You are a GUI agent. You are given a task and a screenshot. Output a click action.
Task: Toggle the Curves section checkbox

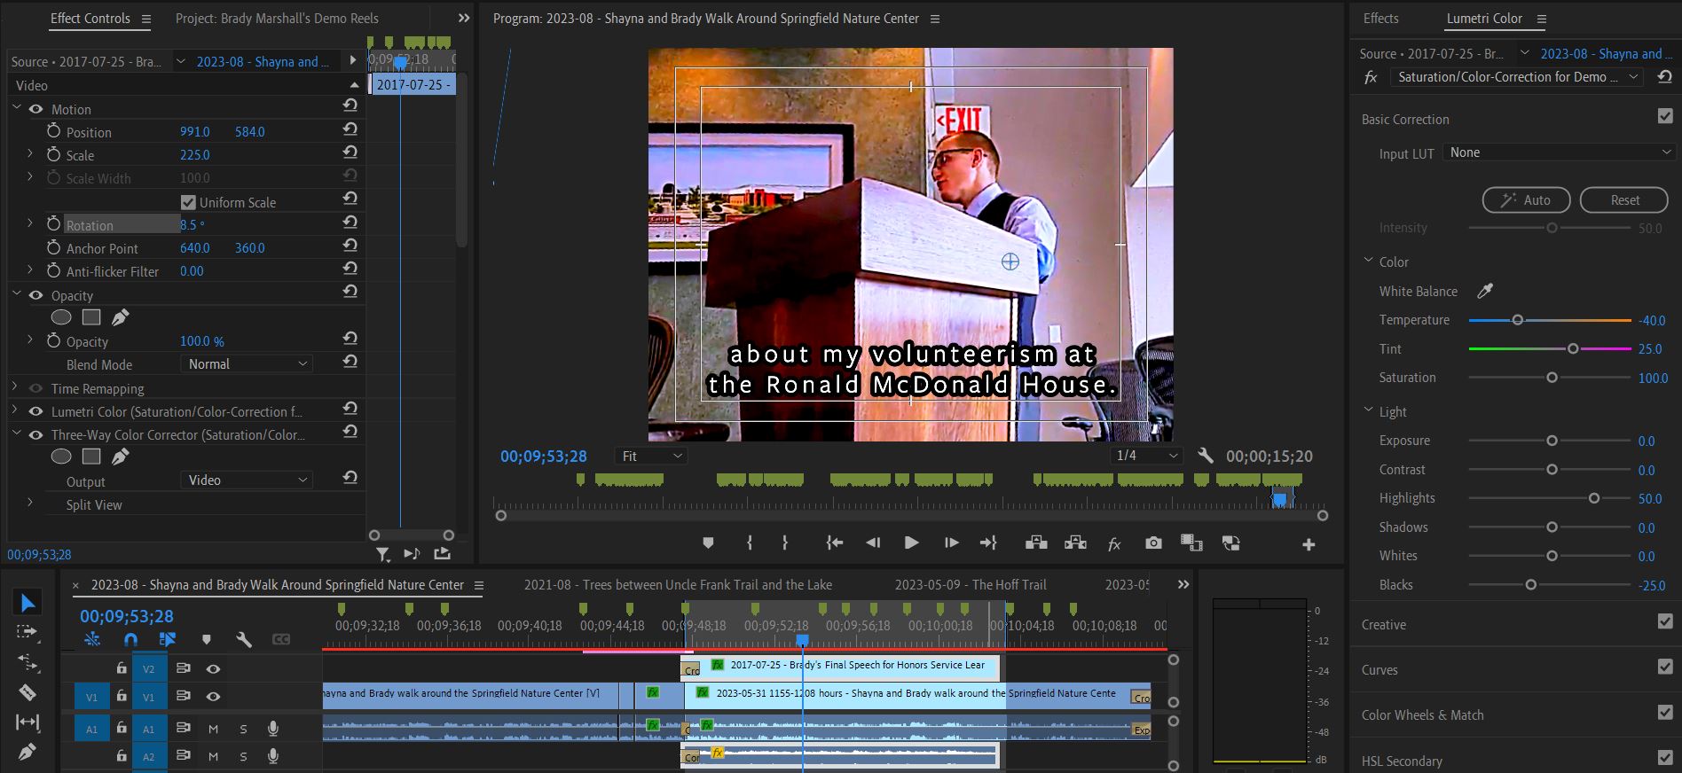[1665, 667]
